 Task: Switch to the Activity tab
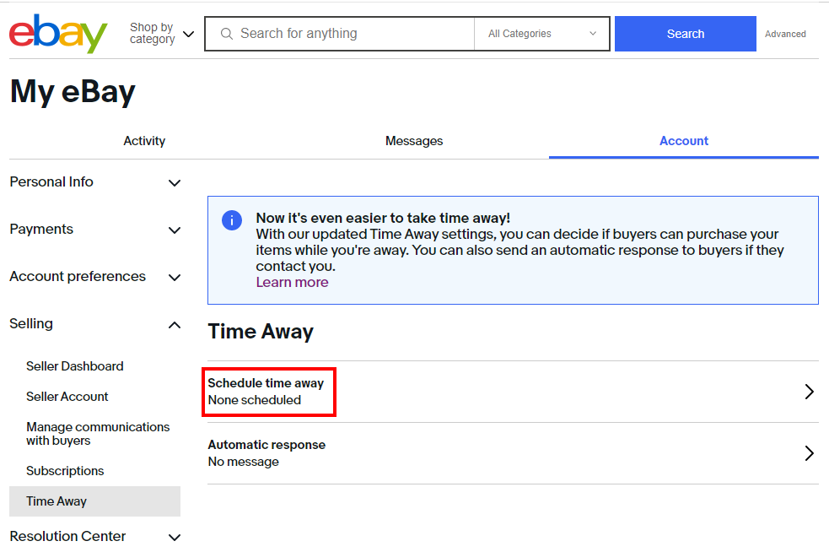(x=144, y=141)
